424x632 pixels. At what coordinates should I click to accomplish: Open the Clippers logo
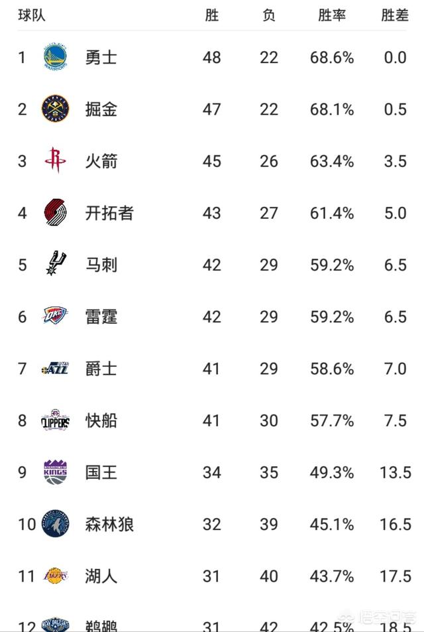click(55, 420)
